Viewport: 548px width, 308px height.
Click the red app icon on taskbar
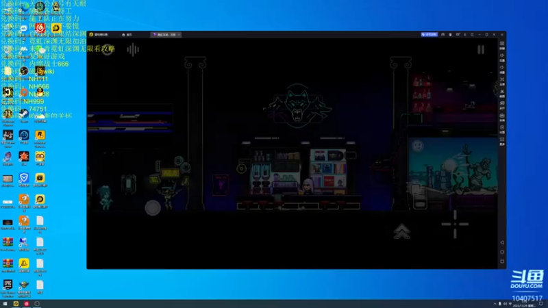pos(26,304)
